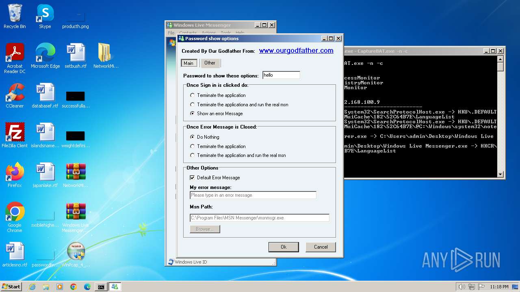Open the Recycle Bin desktop icon
Screen dimensions: 520x292
tap(15, 16)
